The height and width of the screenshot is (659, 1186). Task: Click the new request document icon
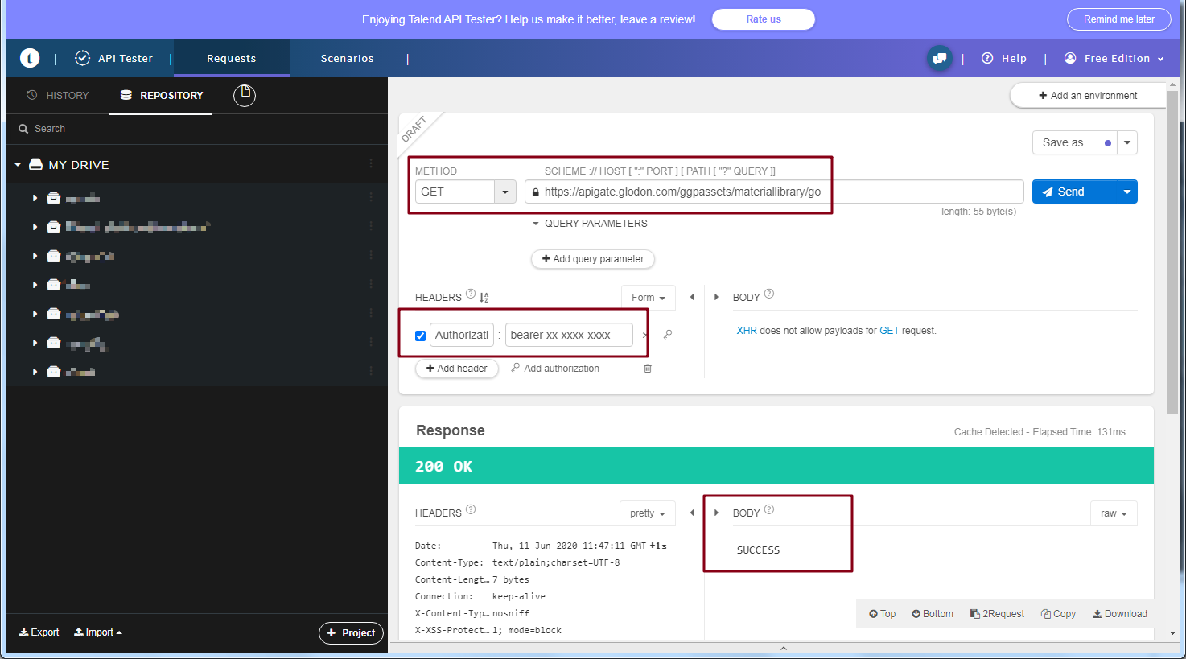(245, 95)
